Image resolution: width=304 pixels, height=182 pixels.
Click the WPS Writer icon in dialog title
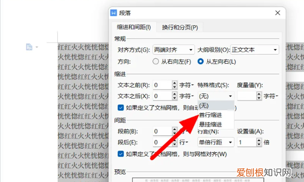[113, 13]
